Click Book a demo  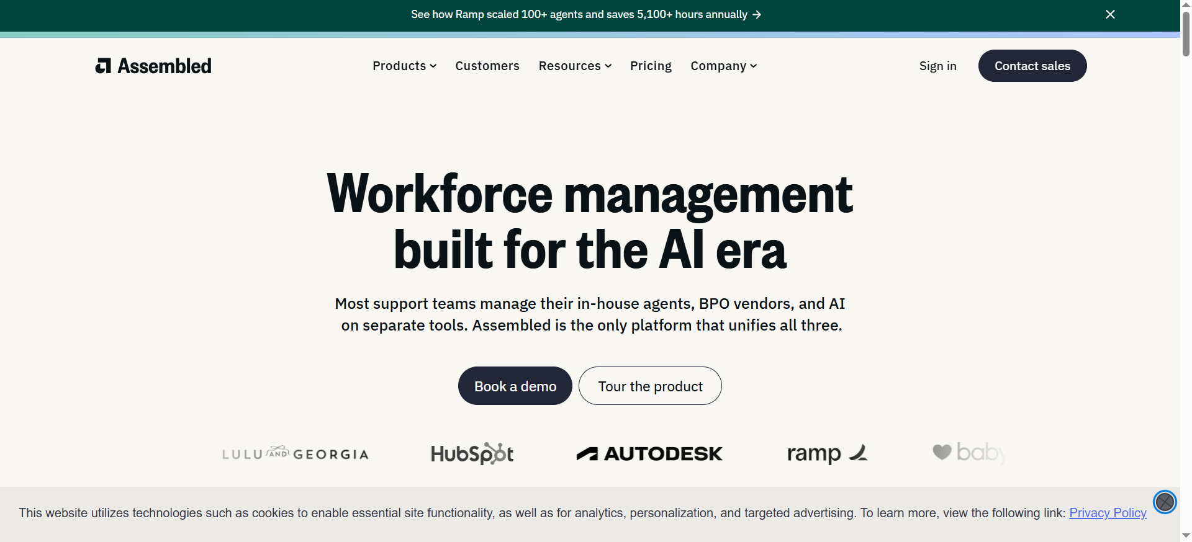tap(515, 386)
